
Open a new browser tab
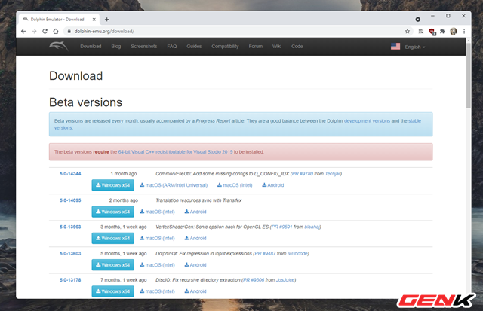click(107, 20)
